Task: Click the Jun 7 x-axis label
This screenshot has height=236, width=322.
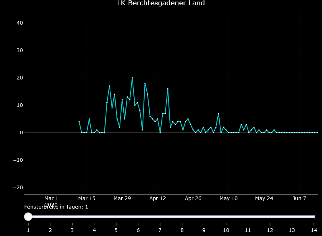Action: (x=299, y=198)
